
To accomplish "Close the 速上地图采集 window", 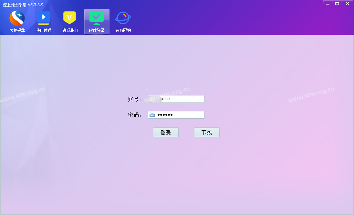I will click(347, 3).
